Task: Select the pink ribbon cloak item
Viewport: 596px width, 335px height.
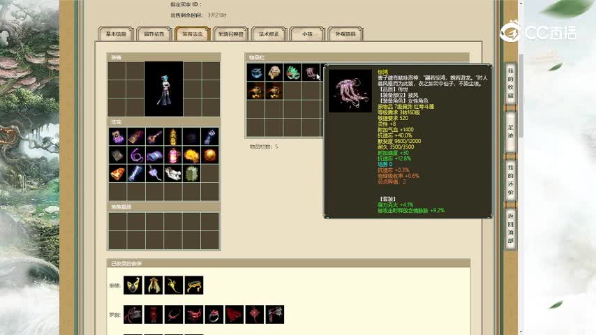Action: pos(311,73)
